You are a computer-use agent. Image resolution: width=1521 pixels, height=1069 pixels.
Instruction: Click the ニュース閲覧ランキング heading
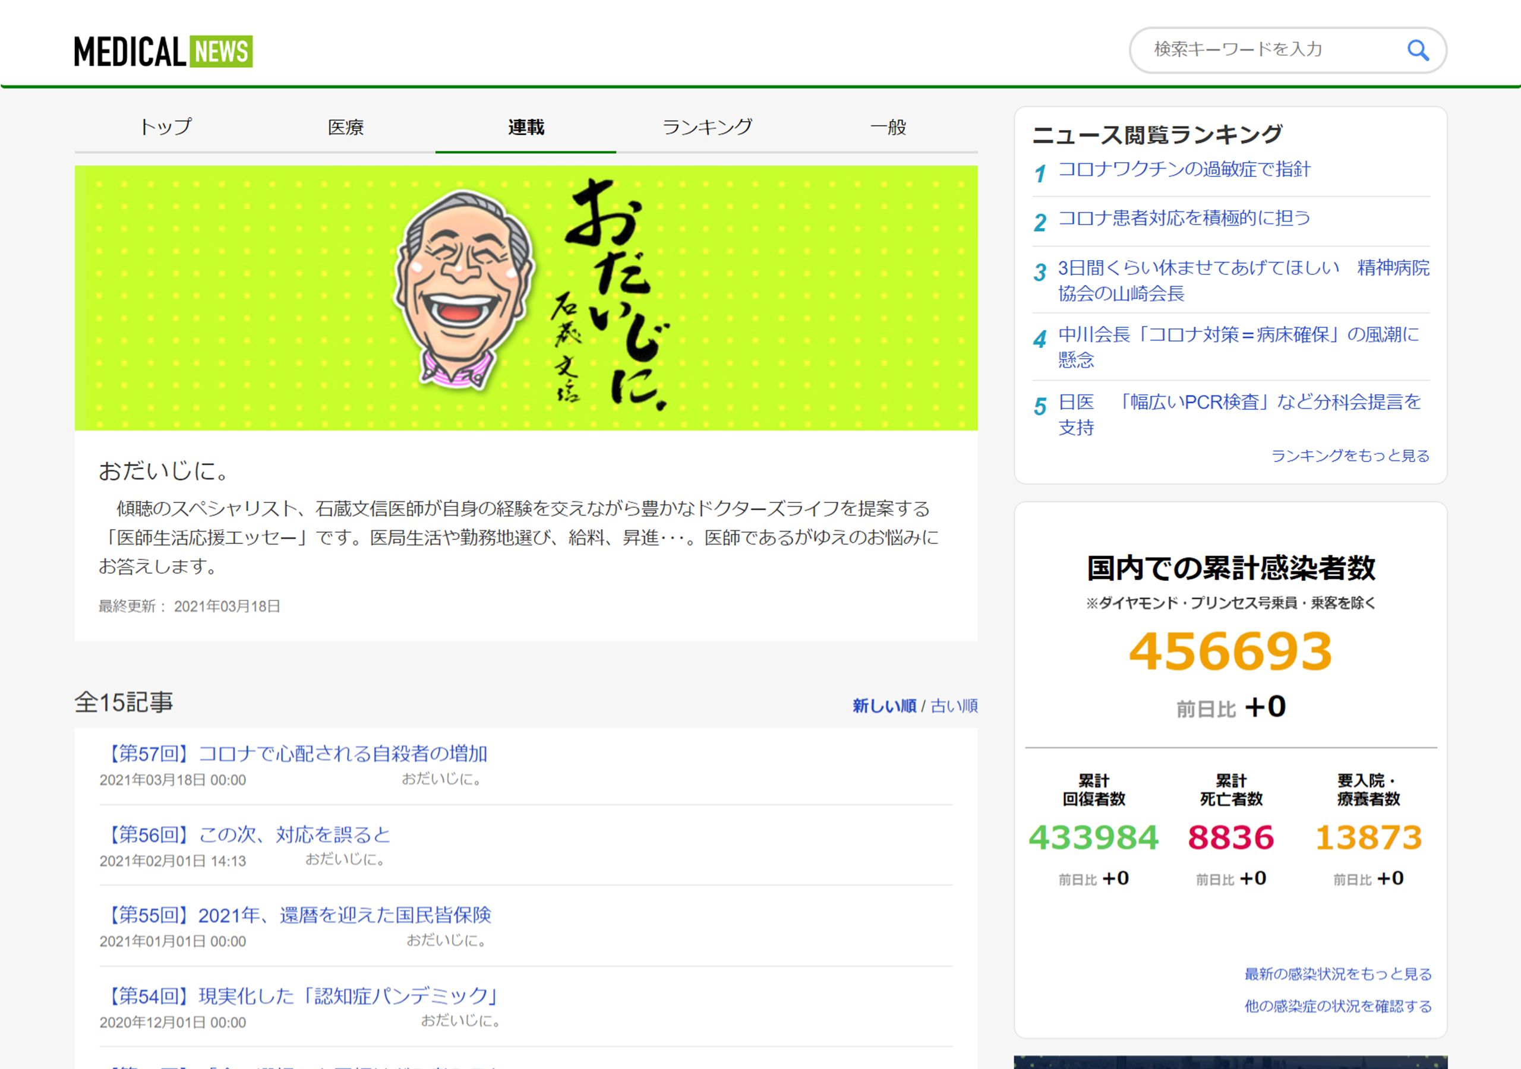pos(1157,134)
